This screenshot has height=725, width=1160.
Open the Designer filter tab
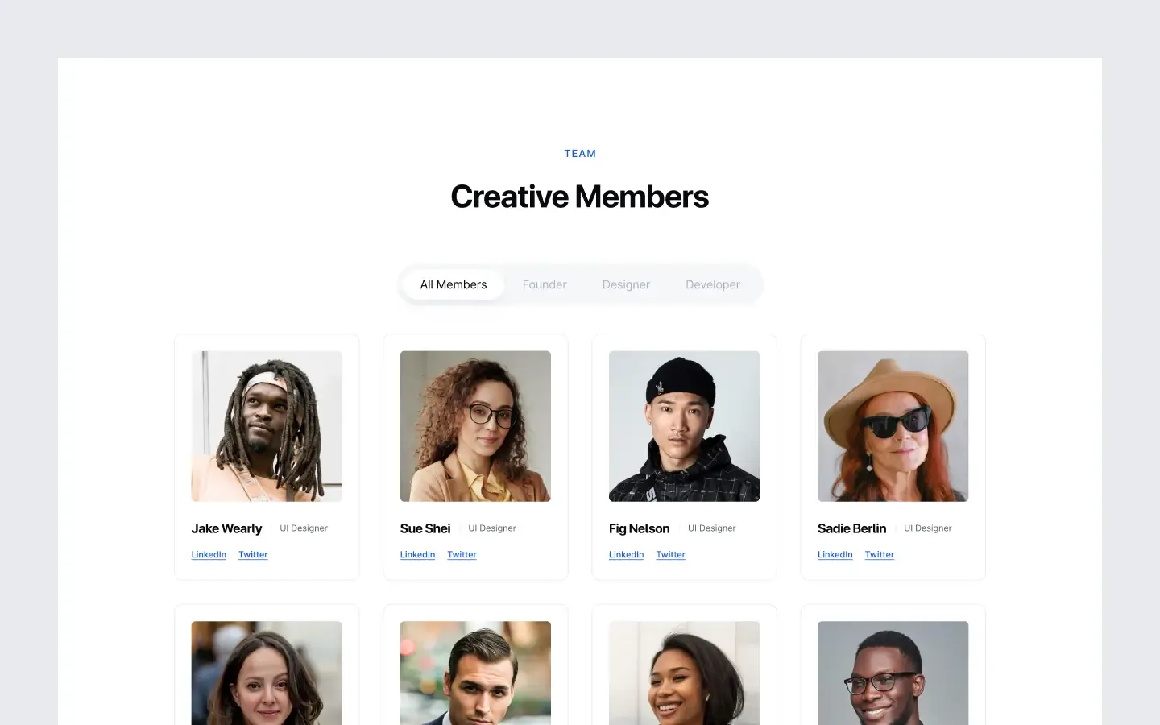click(626, 284)
